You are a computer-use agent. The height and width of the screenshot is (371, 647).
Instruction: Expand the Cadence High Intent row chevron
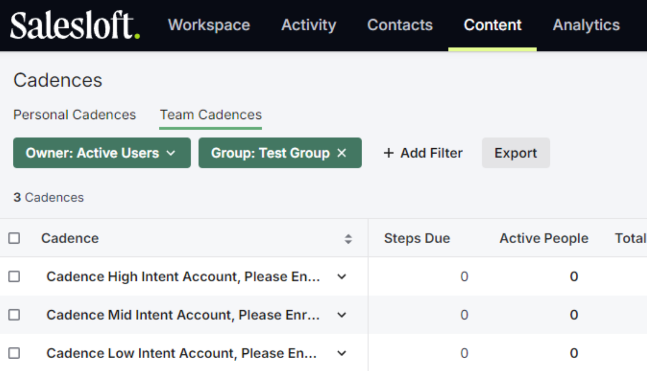[x=342, y=277]
